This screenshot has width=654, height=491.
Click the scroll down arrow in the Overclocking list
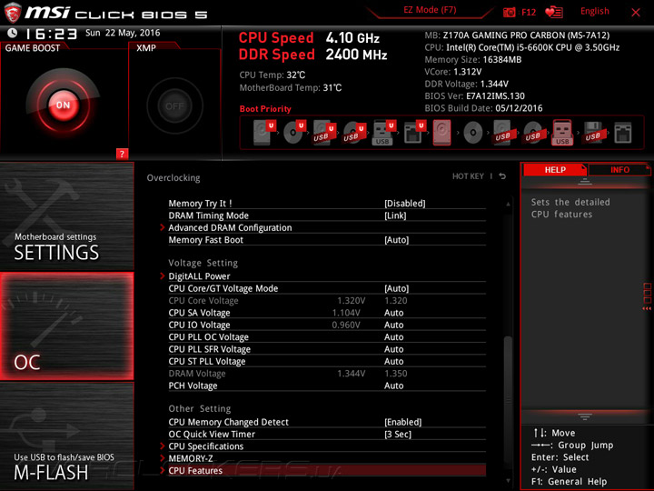(508, 481)
